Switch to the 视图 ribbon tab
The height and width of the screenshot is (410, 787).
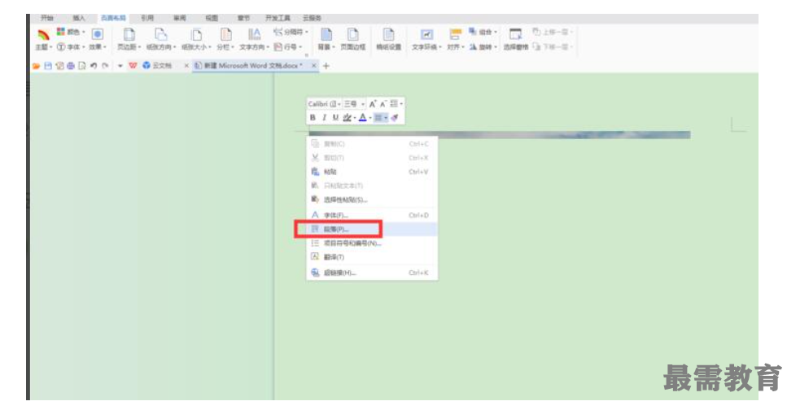click(x=212, y=18)
